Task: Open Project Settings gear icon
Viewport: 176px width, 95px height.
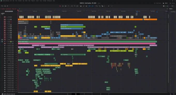Action: 174,94
